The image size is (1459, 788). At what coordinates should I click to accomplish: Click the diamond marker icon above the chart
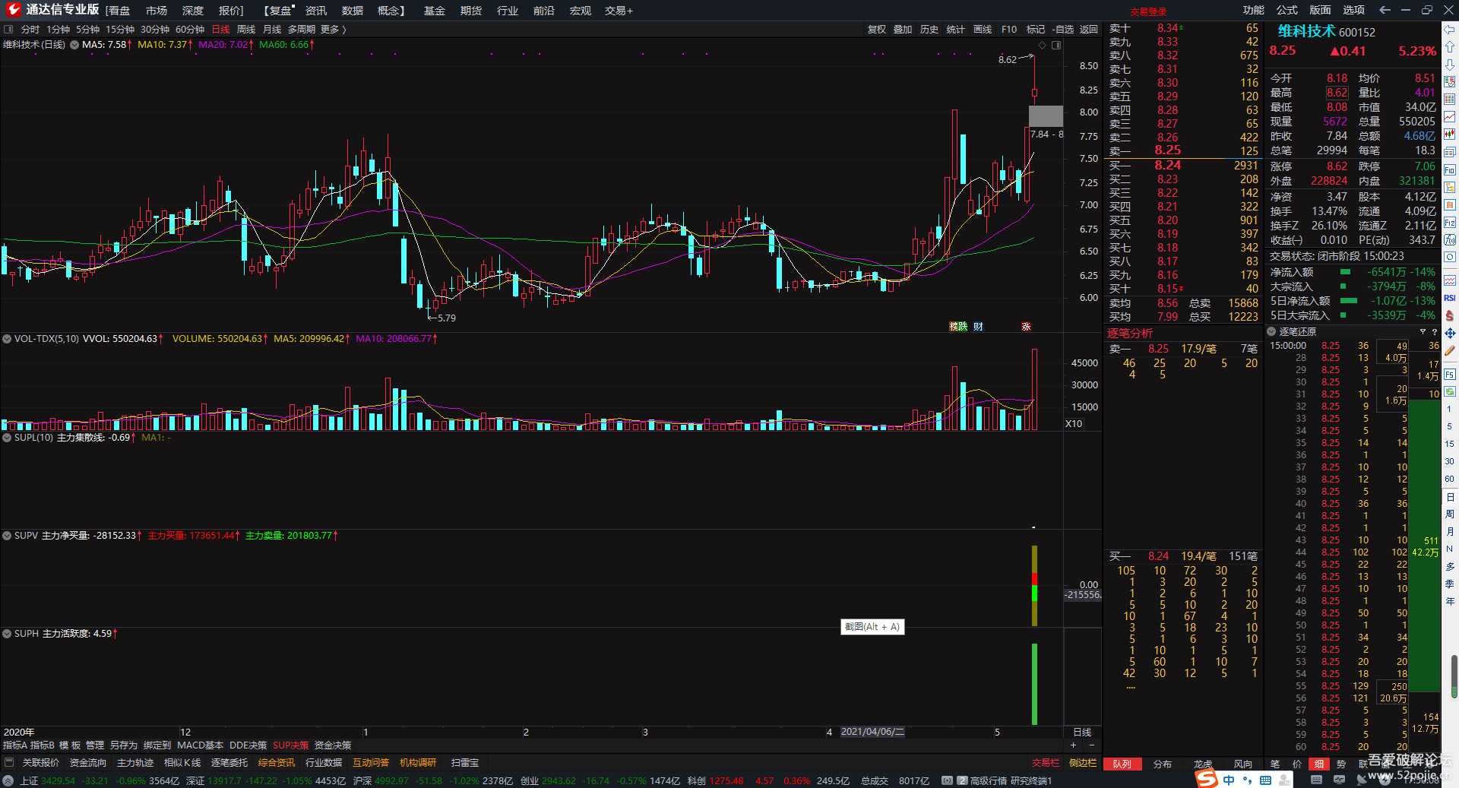(1043, 46)
